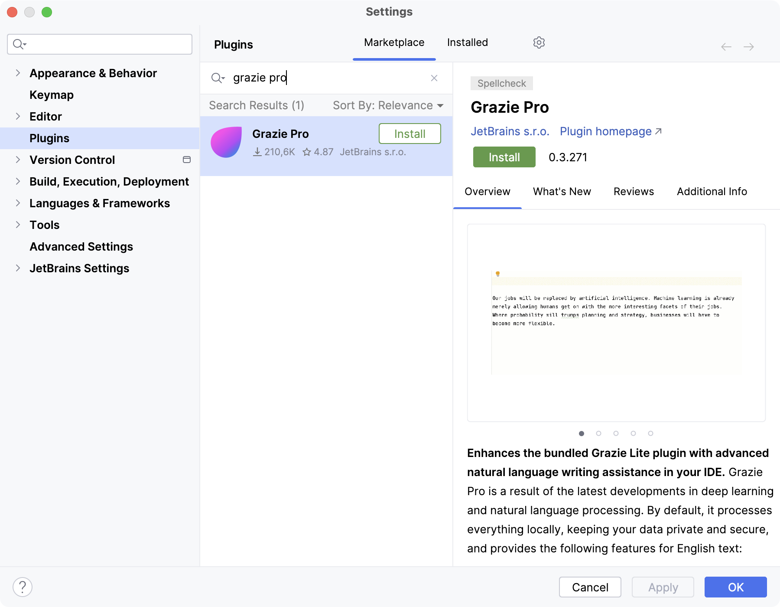The height and width of the screenshot is (607, 780).
Task: Click the Grazie Pro plugin logo
Action: click(x=226, y=142)
